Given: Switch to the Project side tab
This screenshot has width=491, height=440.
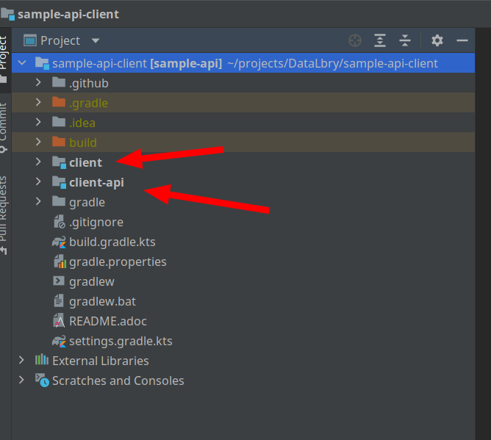Looking at the screenshot, I should 4,55.
